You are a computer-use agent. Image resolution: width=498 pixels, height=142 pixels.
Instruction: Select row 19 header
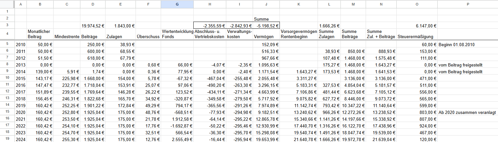(7, 139)
